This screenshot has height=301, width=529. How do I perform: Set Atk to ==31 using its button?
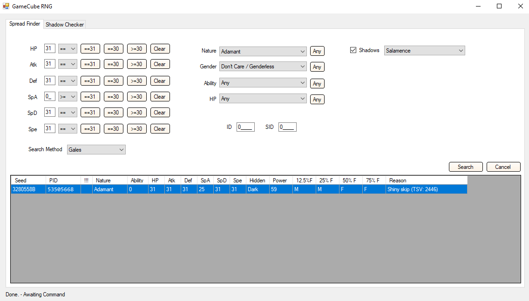pos(90,64)
